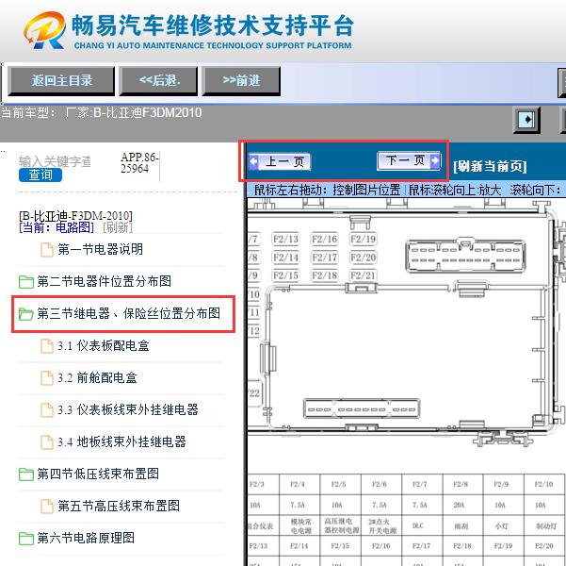The width and height of the screenshot is (566, 566).
Task: Click page icon beside 3.2 前舱配电盒
Action: (47, 378)
